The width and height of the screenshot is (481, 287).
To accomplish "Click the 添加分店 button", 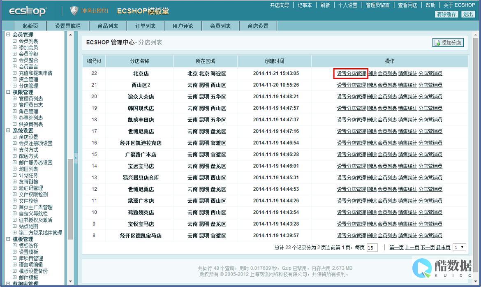I will [x=448, y=43].
